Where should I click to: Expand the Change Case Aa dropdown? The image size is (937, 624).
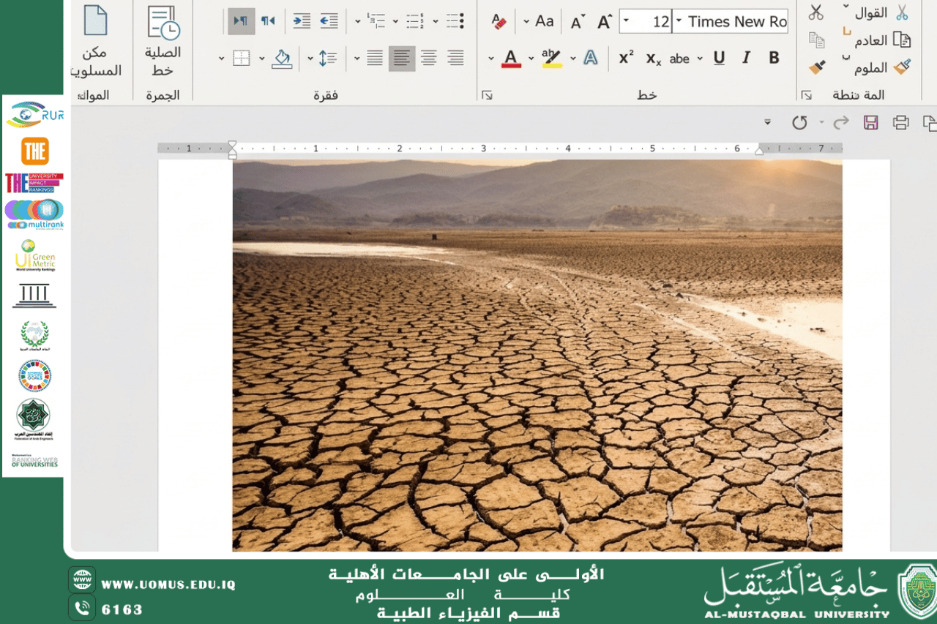526,21
